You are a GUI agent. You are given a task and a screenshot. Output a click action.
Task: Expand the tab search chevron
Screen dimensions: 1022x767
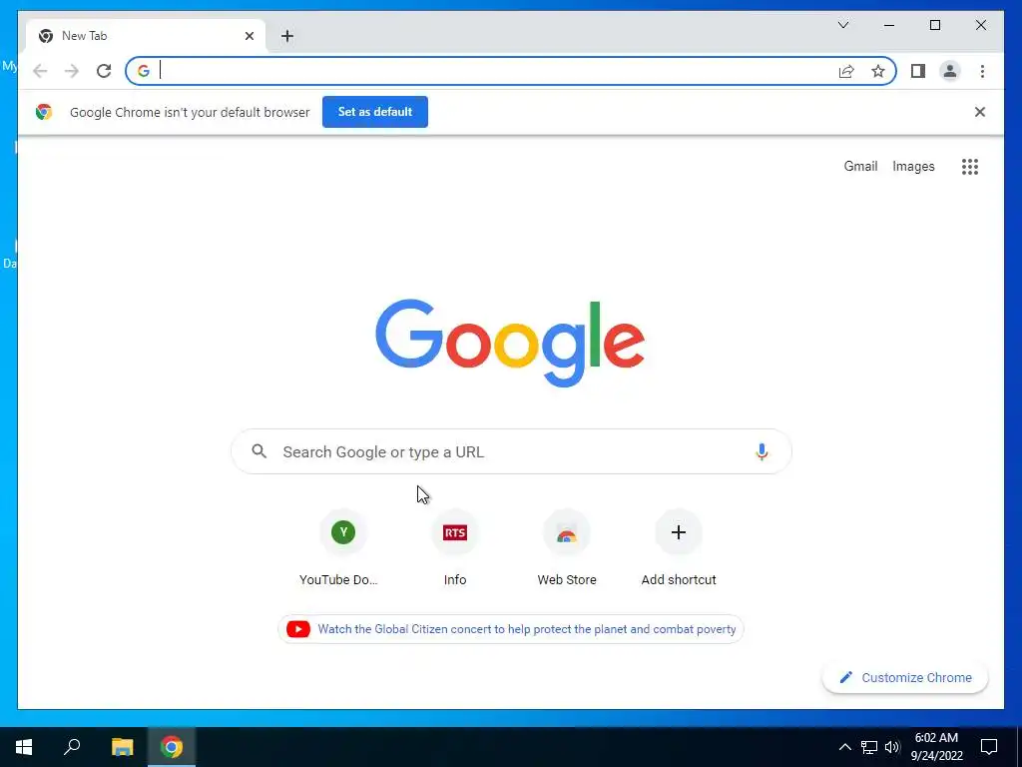pos(843,25)
